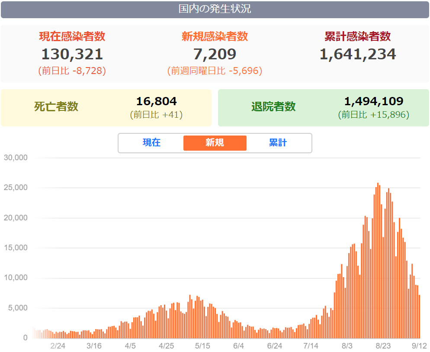Click the 累計感染者数 label
This screenshot has height=352, width=430.
(358, 36)
